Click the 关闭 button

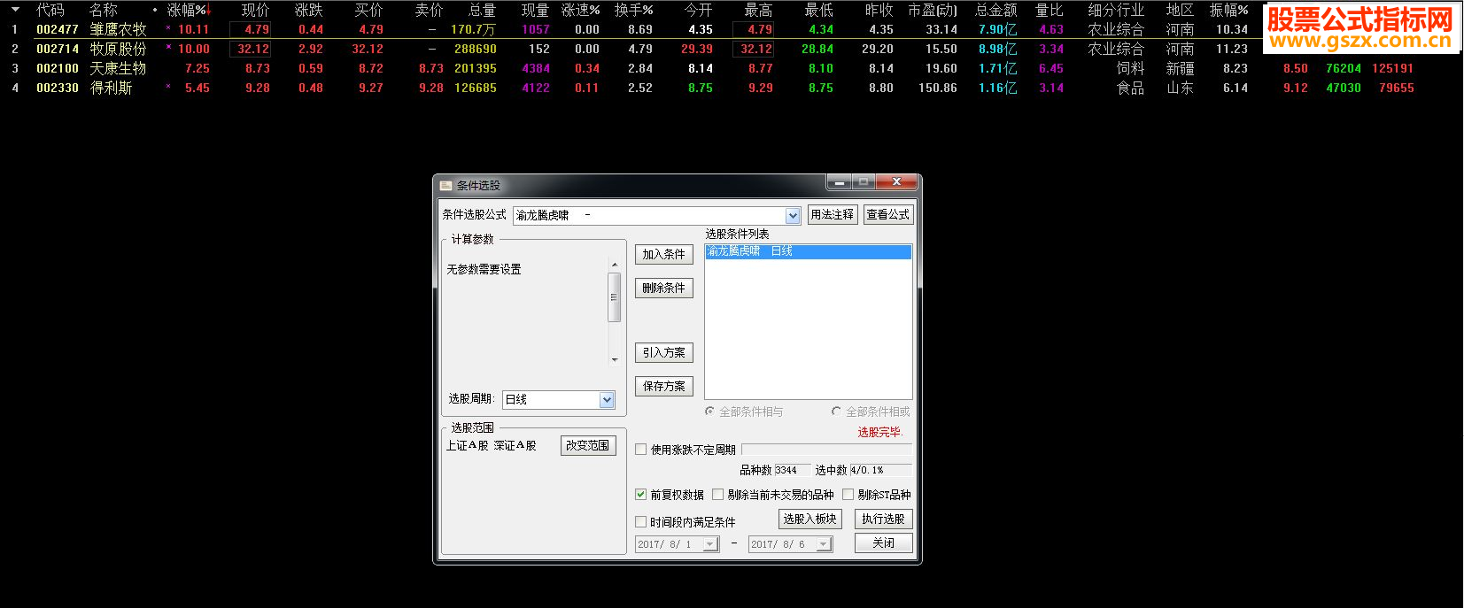[x=884, y=543]
